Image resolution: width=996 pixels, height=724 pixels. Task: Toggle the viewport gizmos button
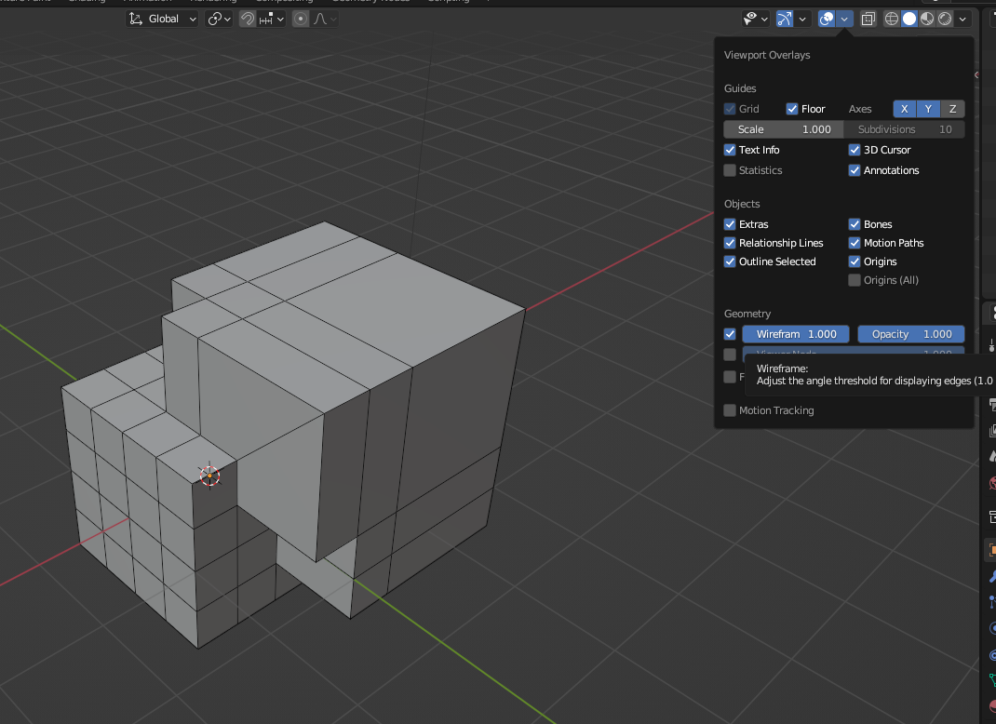pyautogui.click(x=785, y=19)
